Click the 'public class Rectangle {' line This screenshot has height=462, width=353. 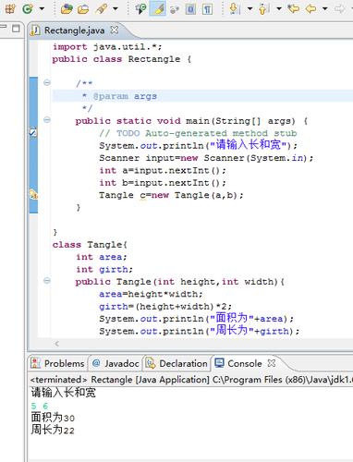point(122,59)
